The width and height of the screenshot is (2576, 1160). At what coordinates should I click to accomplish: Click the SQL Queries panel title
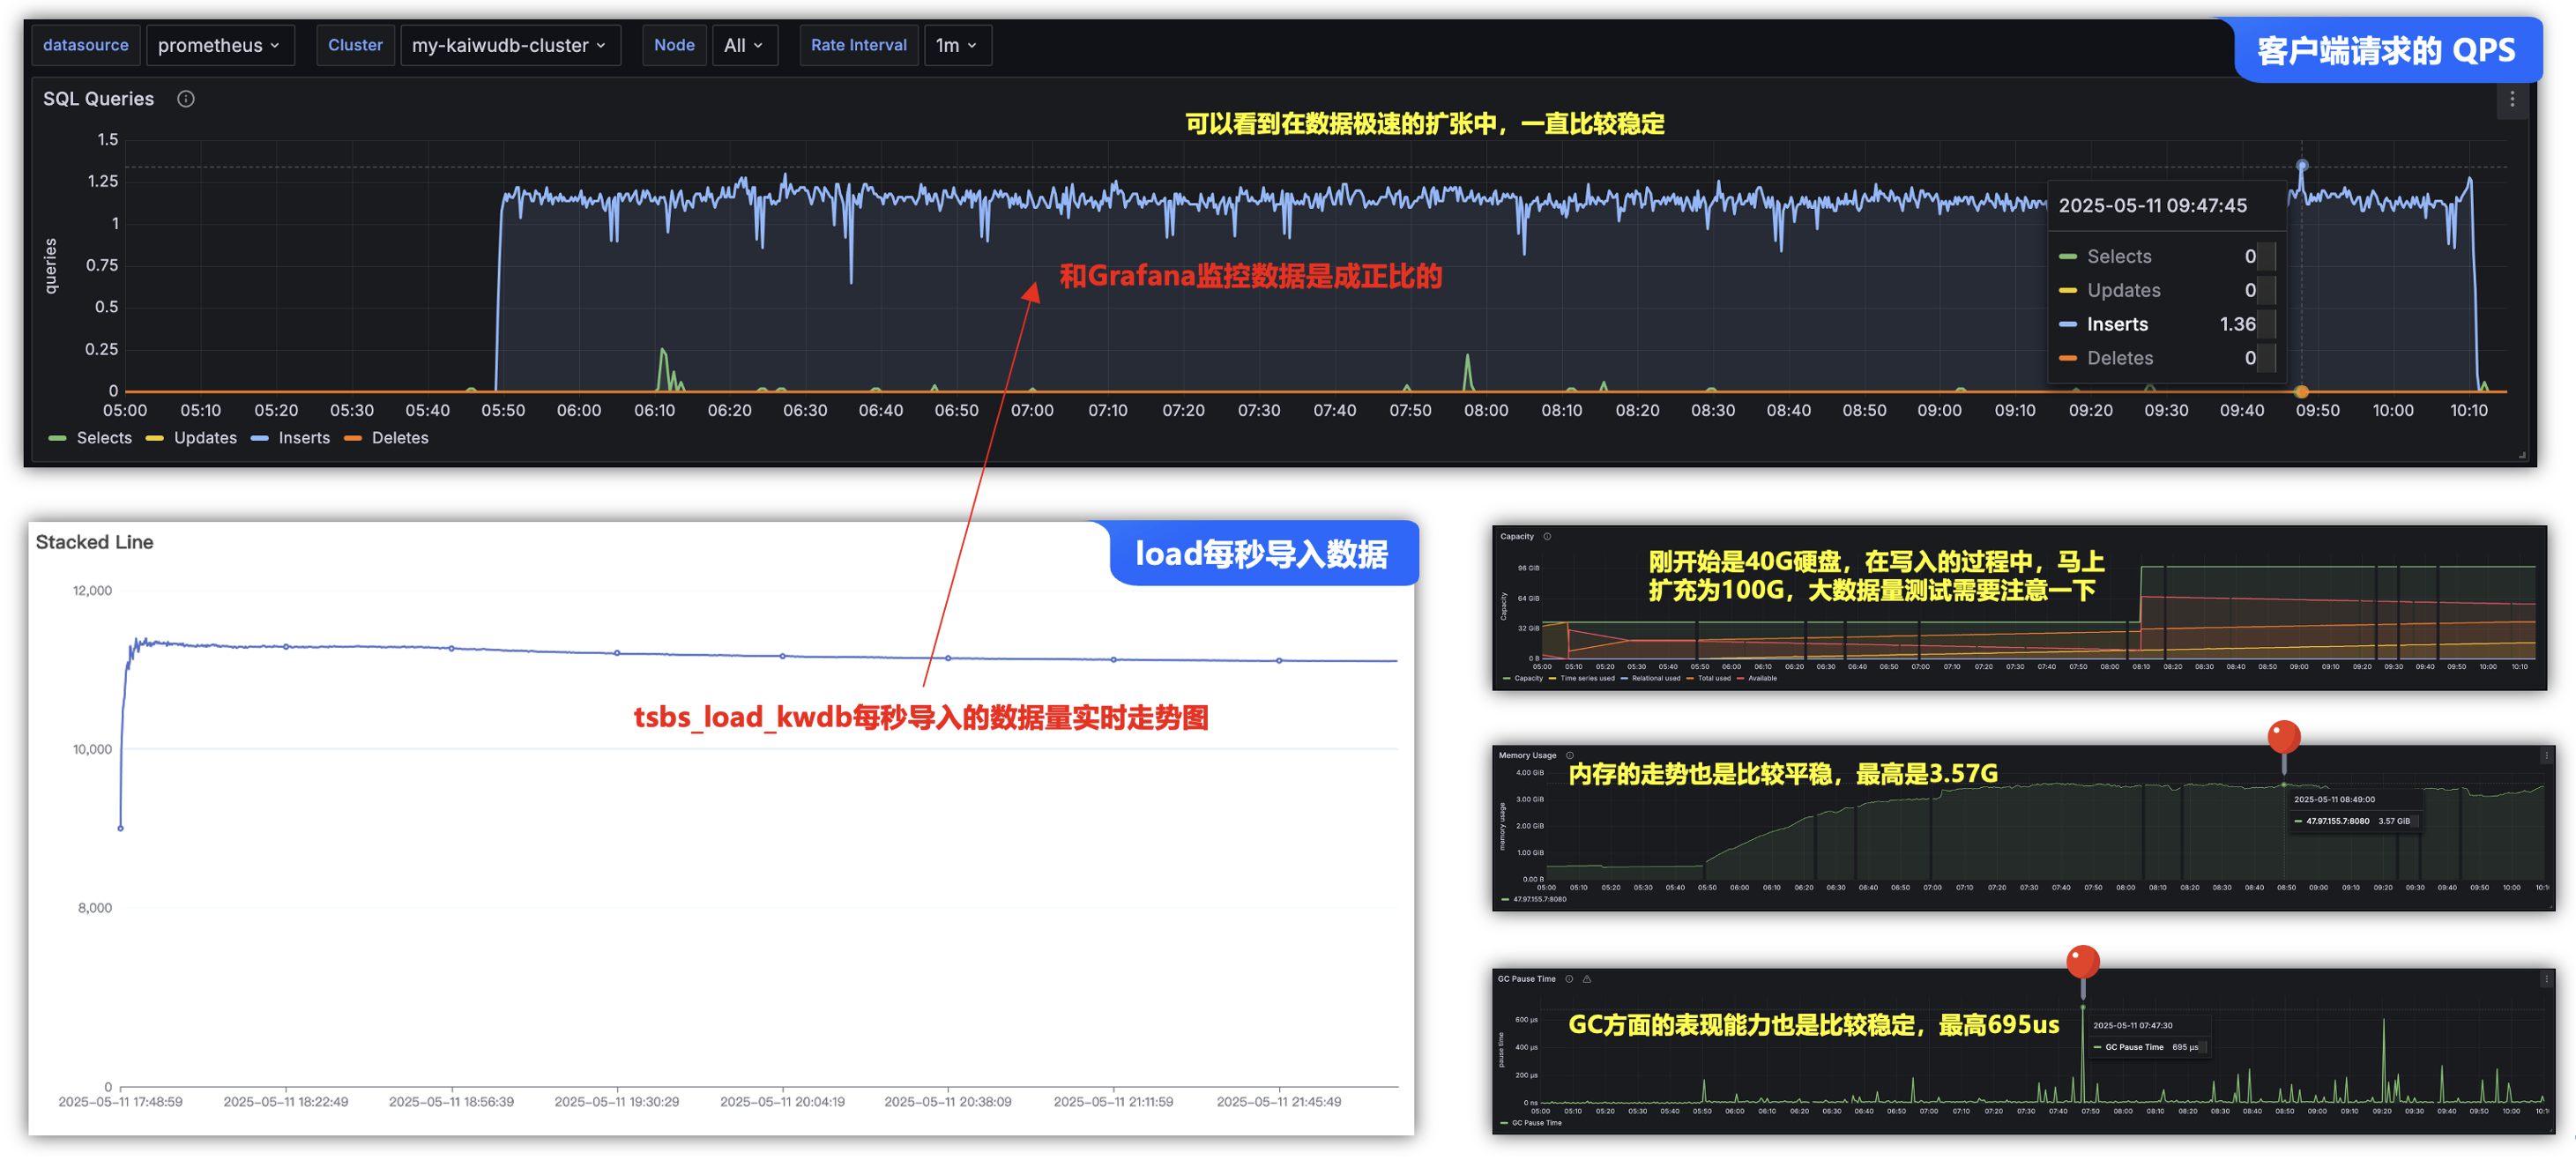98,99
